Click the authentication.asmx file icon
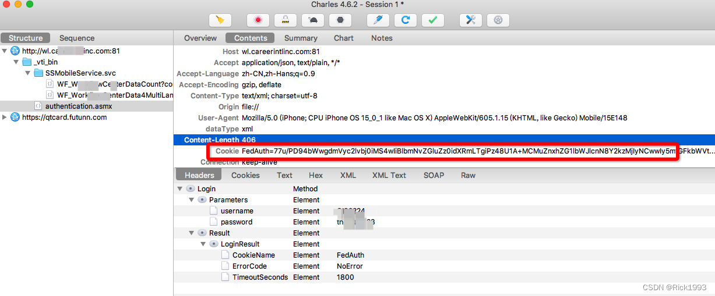The image size is (715, 296). (38, 106)
